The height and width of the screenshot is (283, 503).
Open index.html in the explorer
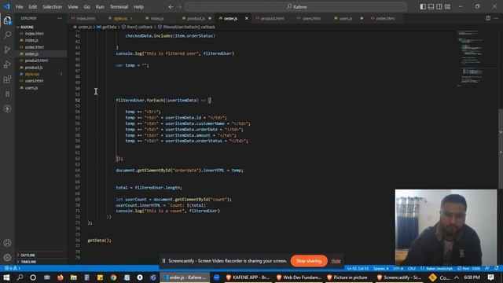(x=34, y=33)
